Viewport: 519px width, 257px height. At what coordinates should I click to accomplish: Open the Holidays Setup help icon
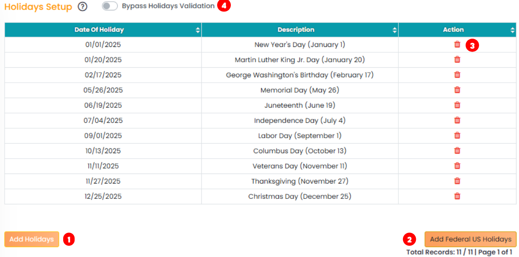(82, 7)
